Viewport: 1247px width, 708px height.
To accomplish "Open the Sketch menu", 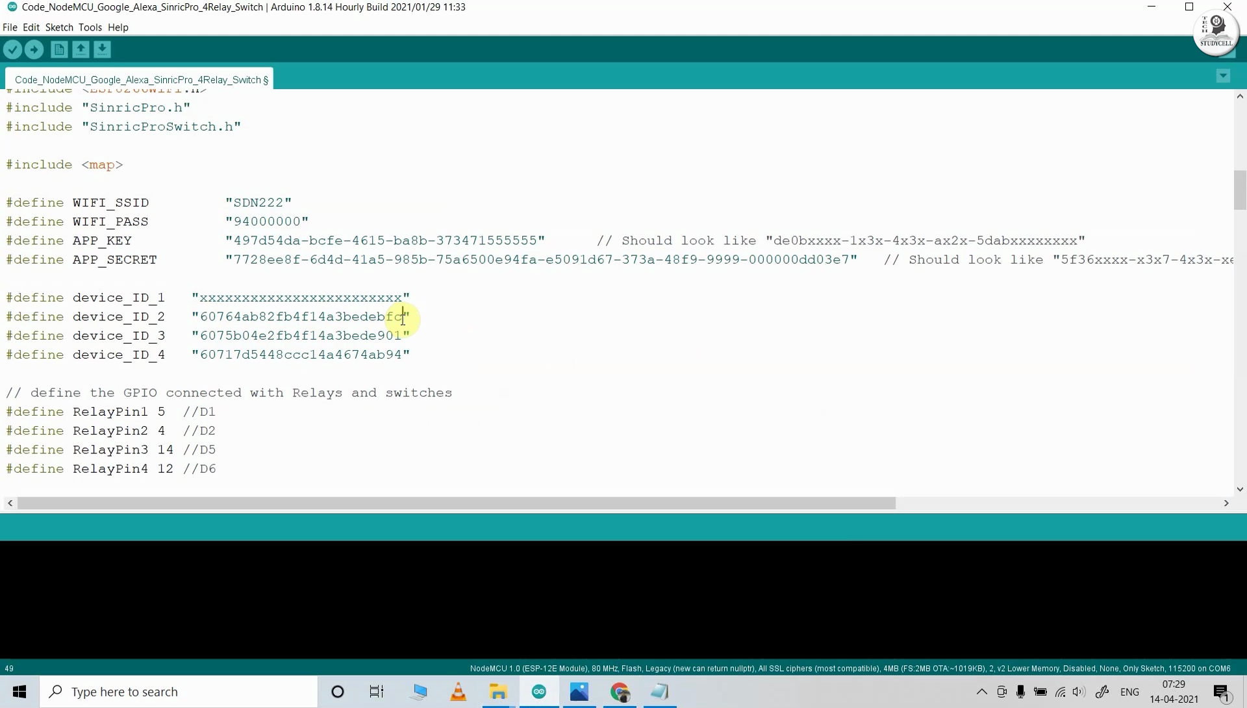I will [x=59, y=27].
